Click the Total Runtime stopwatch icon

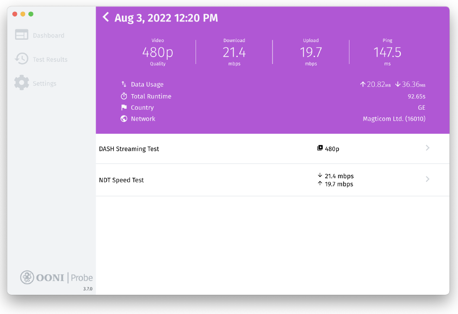coord(124,96)
